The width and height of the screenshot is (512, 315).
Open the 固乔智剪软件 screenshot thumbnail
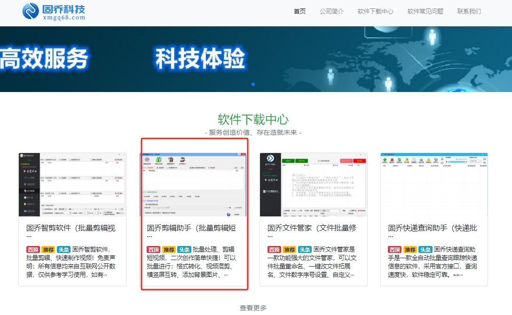pyautogui.click(x=72, y=184)
